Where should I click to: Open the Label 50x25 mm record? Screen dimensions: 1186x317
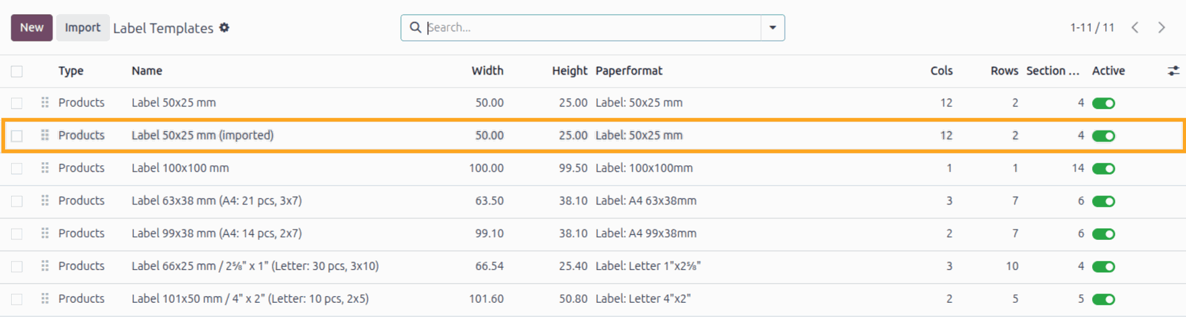(174, 102)
